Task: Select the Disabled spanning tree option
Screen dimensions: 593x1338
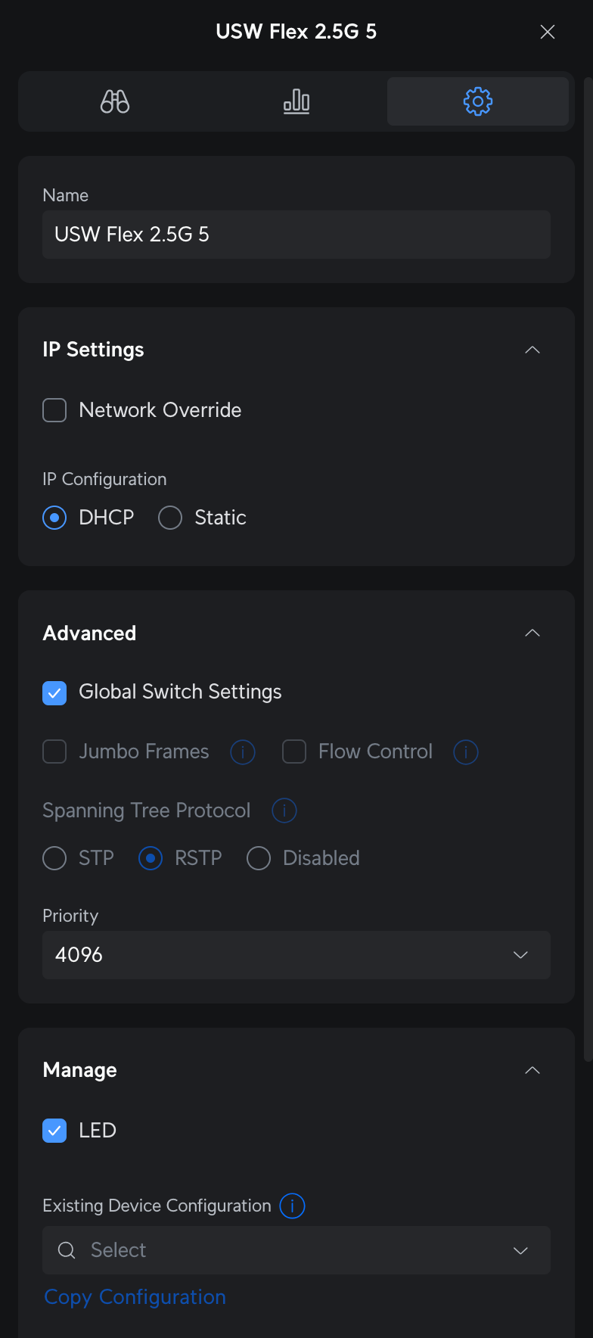Action: [x=259, y=858]
